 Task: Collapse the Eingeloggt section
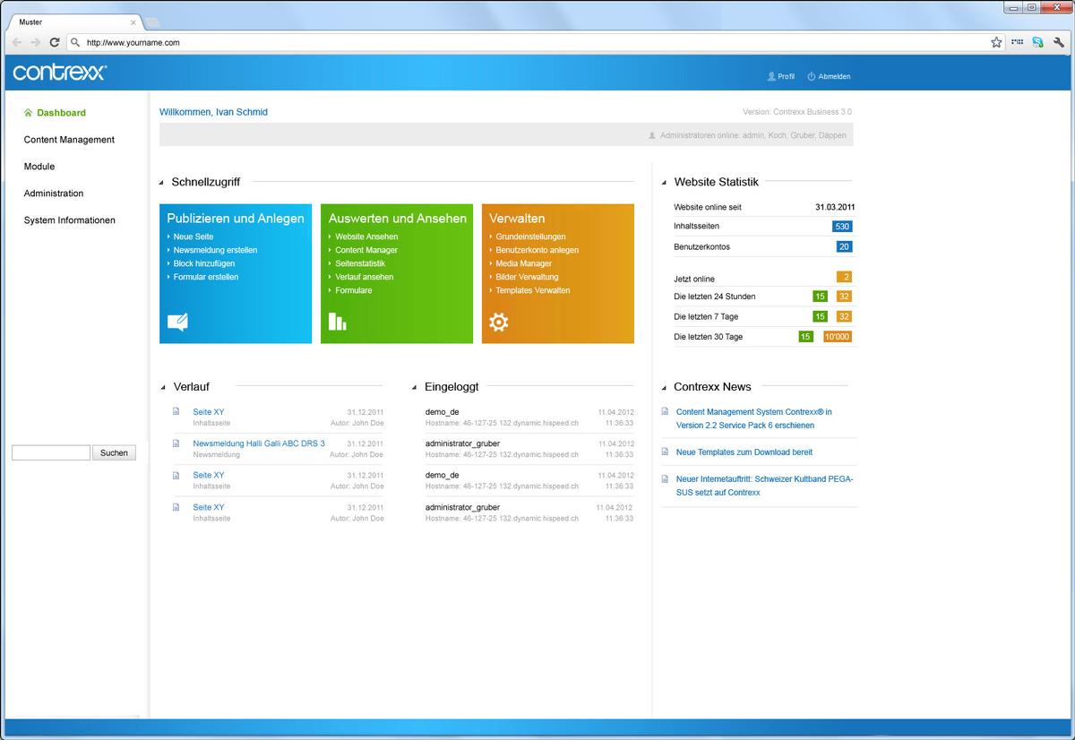(414, 388)
